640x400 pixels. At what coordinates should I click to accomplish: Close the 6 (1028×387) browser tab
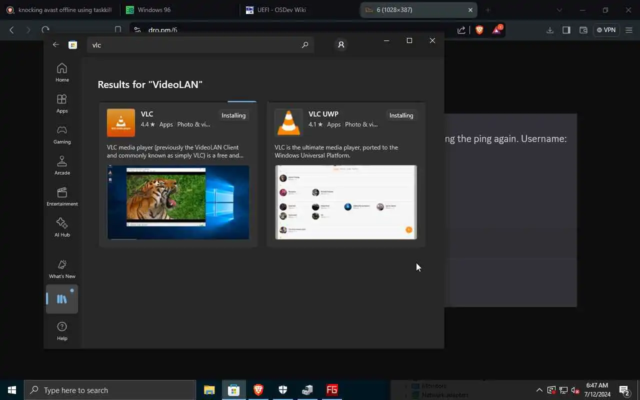(470, 9)
